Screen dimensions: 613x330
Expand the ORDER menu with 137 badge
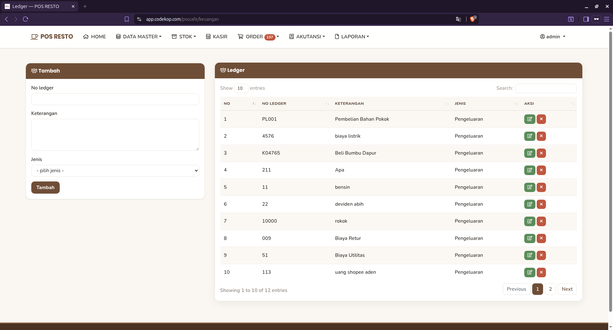point(258,37)
